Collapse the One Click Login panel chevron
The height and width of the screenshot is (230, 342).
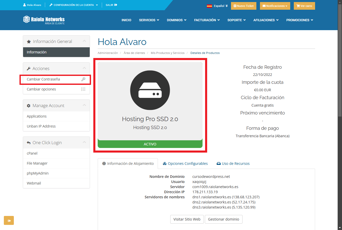click(x=84, y=142)
